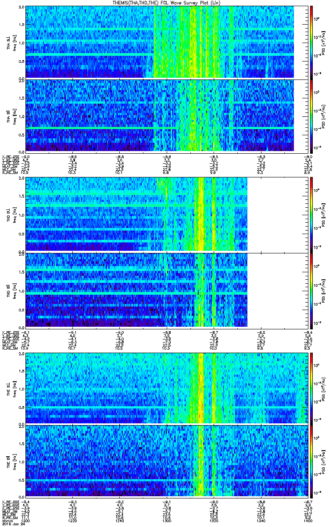The height and width of the screenshot is (527, 329).
Task: Click the 1220 time tick label
Action: 73,521
